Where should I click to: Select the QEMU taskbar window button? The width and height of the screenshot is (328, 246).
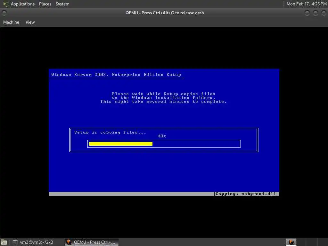(92, 242)
